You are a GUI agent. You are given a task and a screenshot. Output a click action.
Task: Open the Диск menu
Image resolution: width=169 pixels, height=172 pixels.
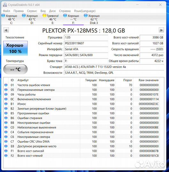pos(52,11)
